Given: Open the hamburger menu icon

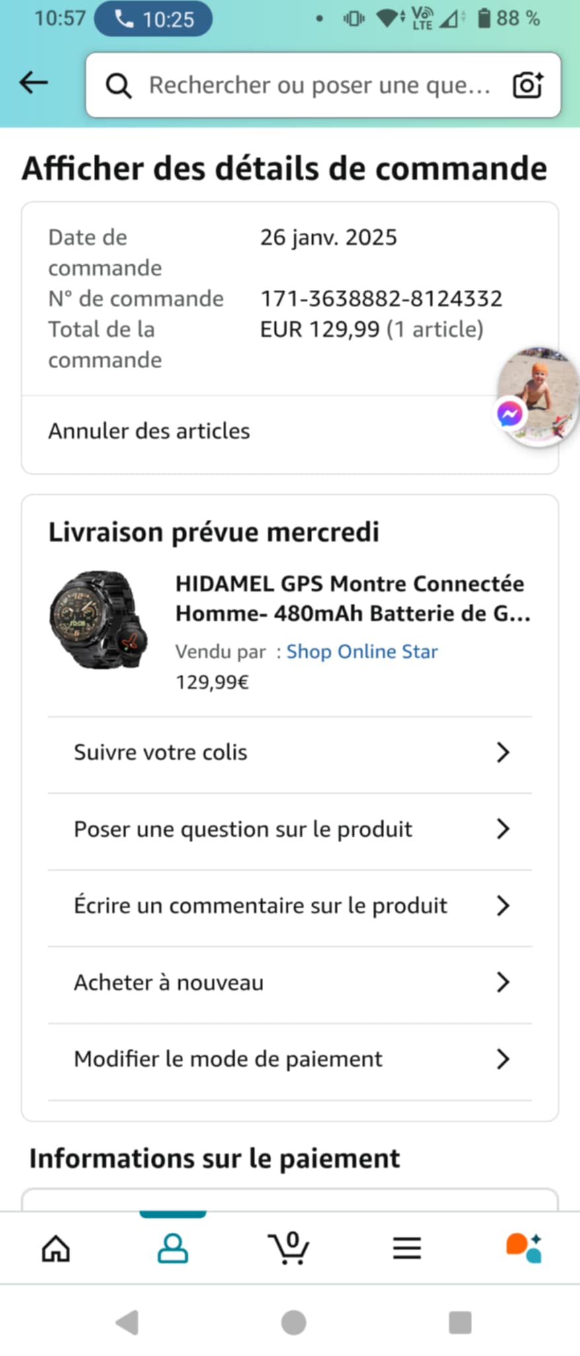Looking at the screenshot, I should [x=407, y=1248].
